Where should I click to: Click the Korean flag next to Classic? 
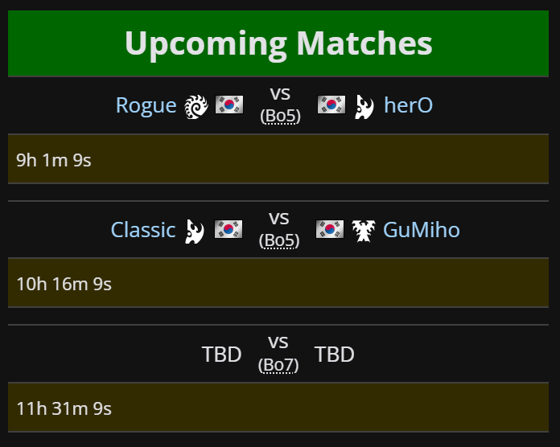pyautogui.click(x=229, y=229)
